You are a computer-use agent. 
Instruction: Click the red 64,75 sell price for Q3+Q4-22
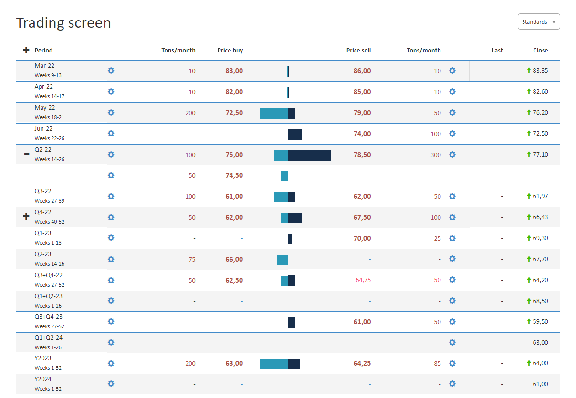tap(363, 280)
